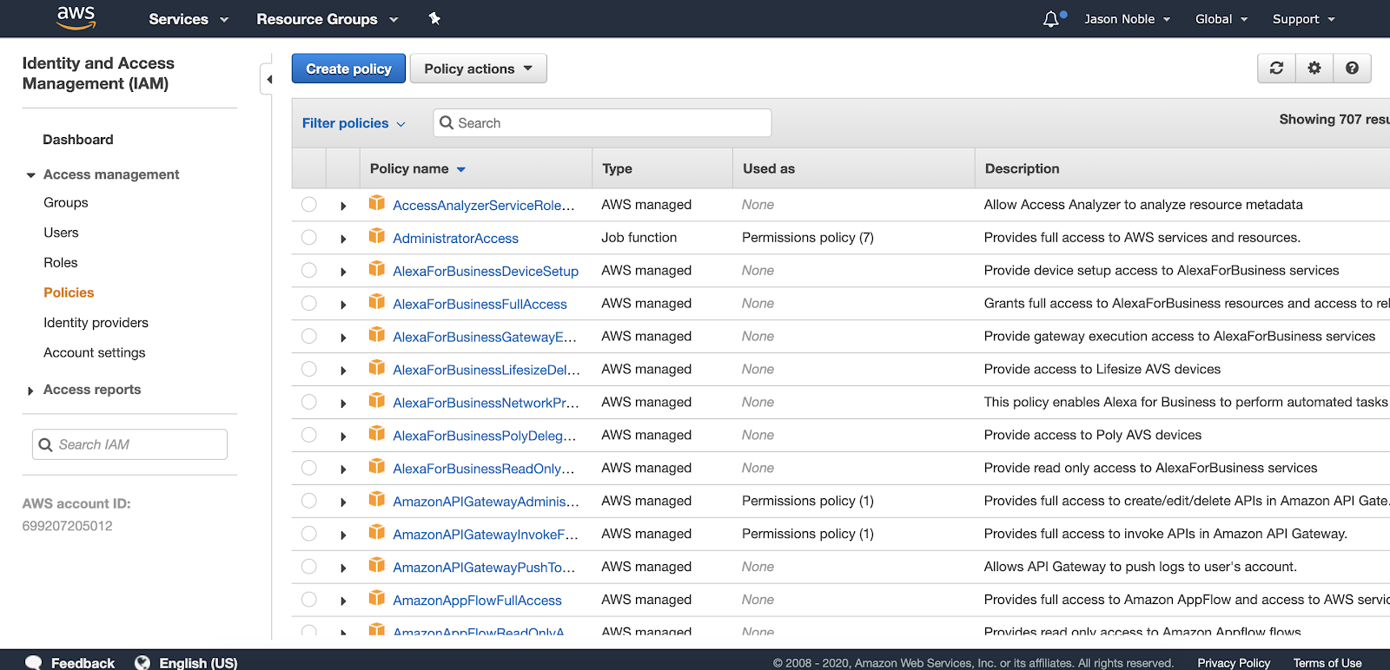This screenshot has width=1390, height=670.
Task: Open the Services menu
Action: coord(189,19)
